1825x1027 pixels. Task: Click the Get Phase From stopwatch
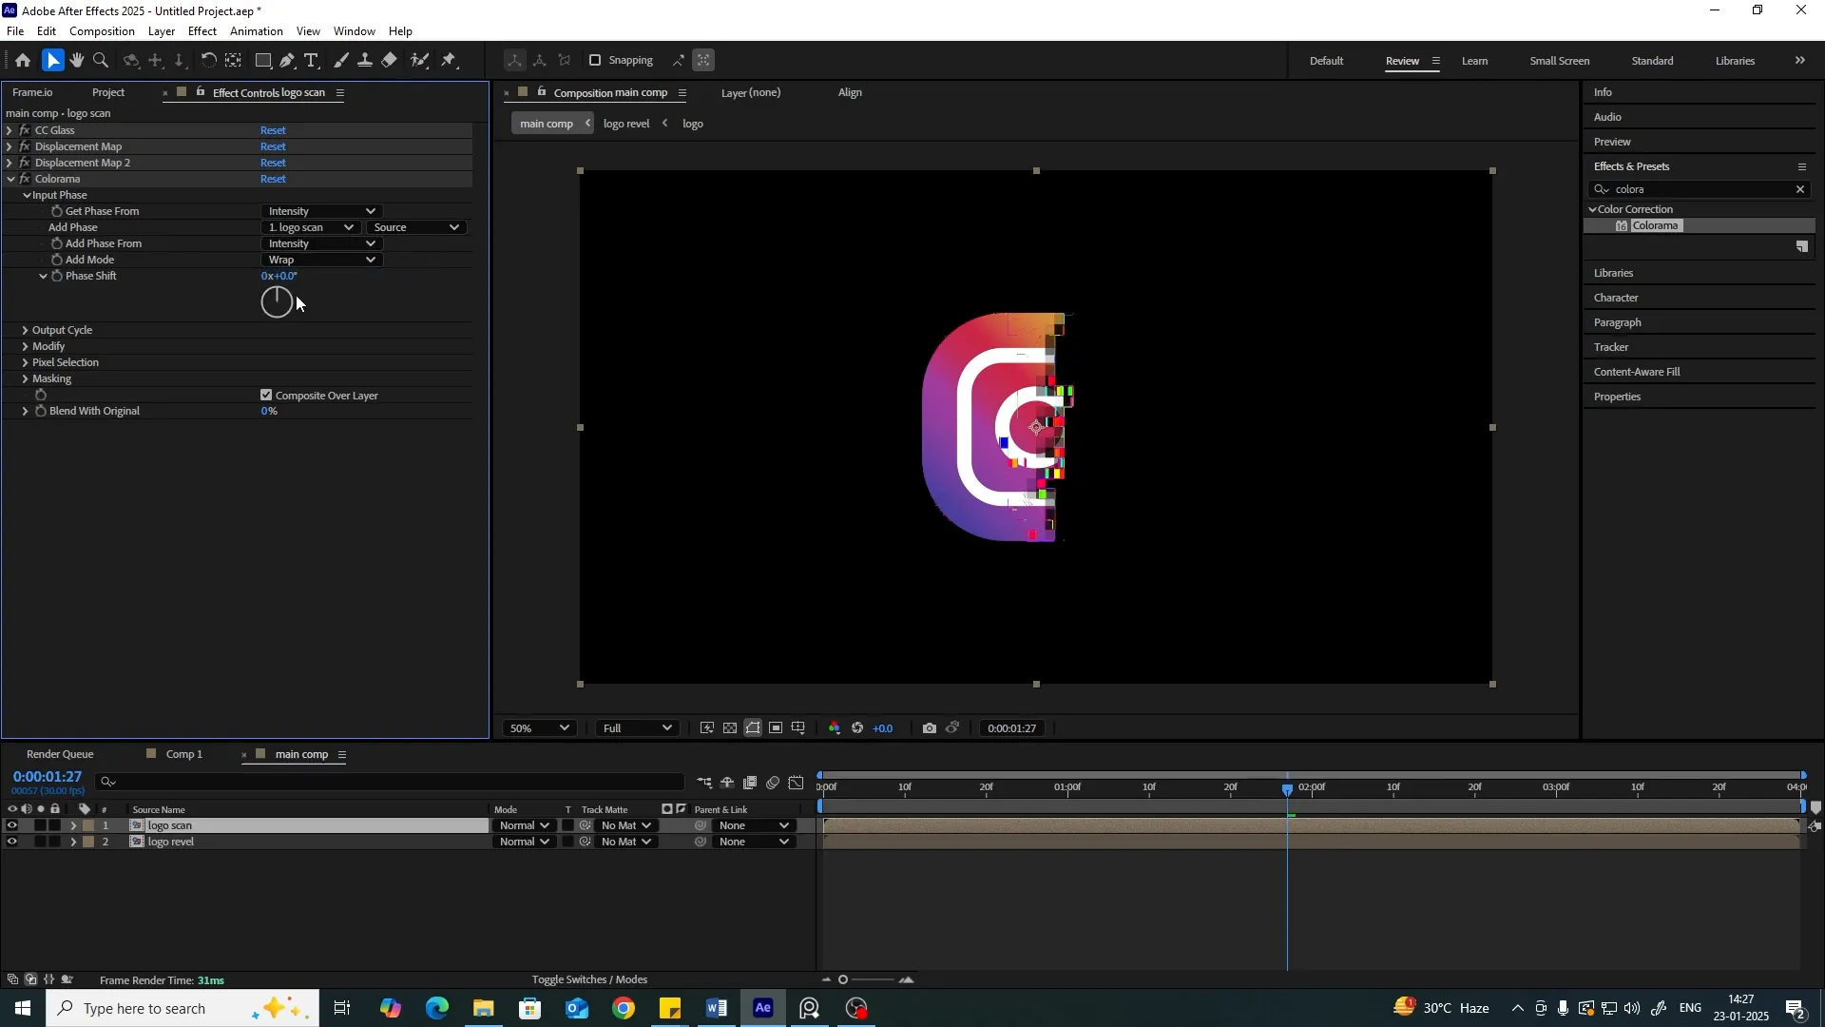pyautogui.click(x=57, y=211)
